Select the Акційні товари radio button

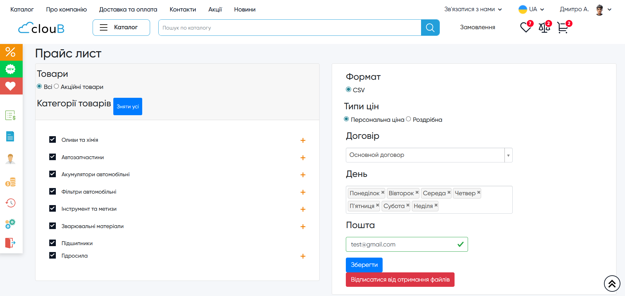coord(56,86)
